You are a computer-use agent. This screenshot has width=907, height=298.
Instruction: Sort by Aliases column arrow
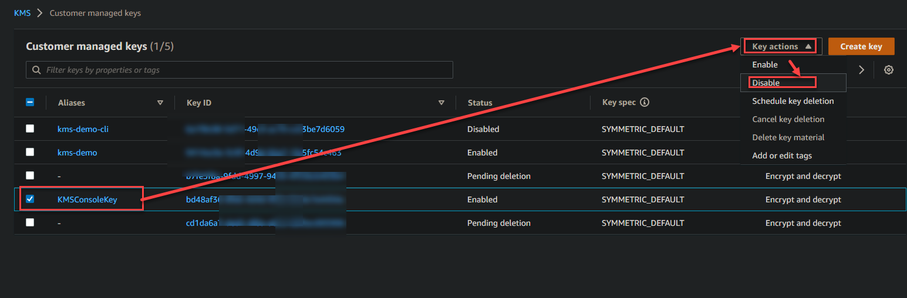pos(160,103)
